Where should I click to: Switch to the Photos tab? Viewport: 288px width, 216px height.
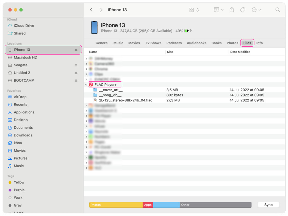[x=232, y=43]
